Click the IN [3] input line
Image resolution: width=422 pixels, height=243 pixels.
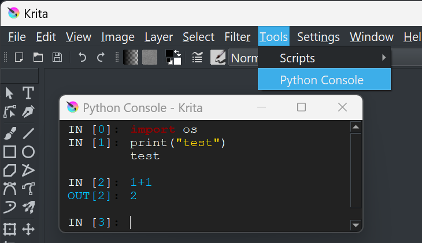pos(205,222)
